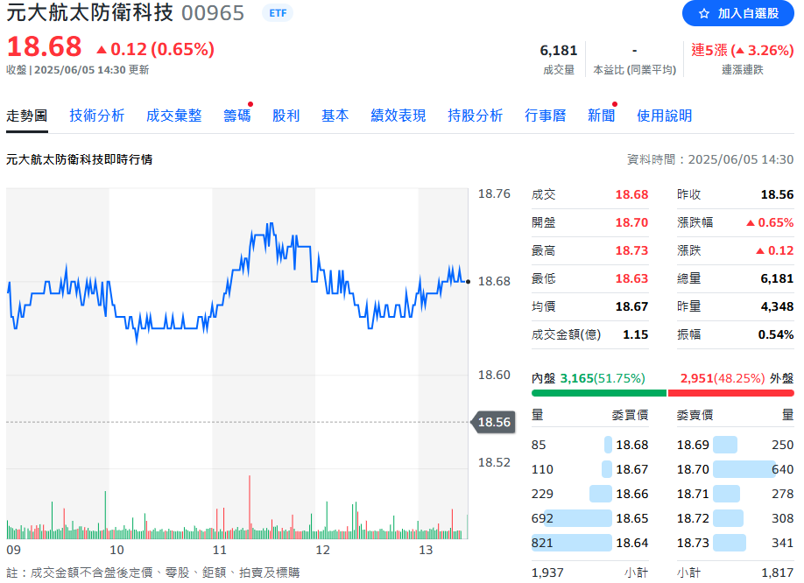Screen dimensions: 804x583
Task: Click the 本益比 (同業平均) label
Action: (635, 70)
